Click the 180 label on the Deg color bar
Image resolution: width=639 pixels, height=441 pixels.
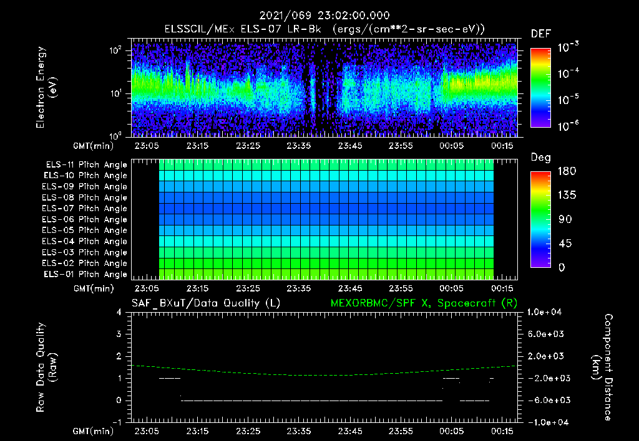point(567,171)
